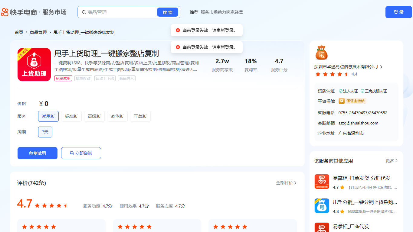Open 商品管理 breadcrumb link
Image resolution: width=413 pixels, height=232 pixels.
(38, 32)
